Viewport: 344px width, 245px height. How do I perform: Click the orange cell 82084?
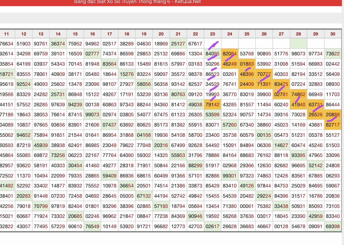(x=230, y=54)
